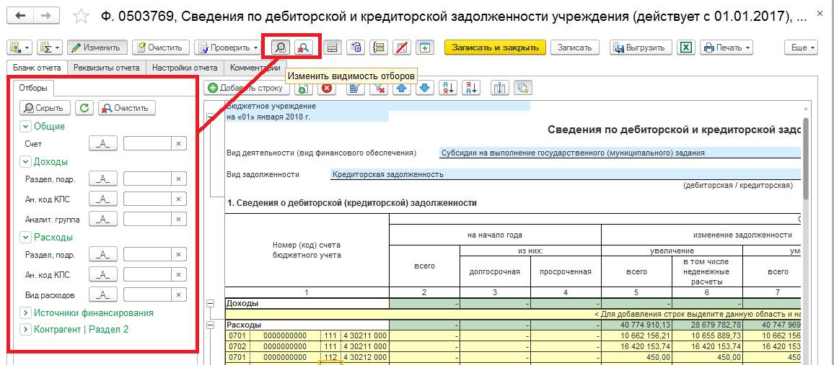Select the Отборы panel tab

point(33,88)
